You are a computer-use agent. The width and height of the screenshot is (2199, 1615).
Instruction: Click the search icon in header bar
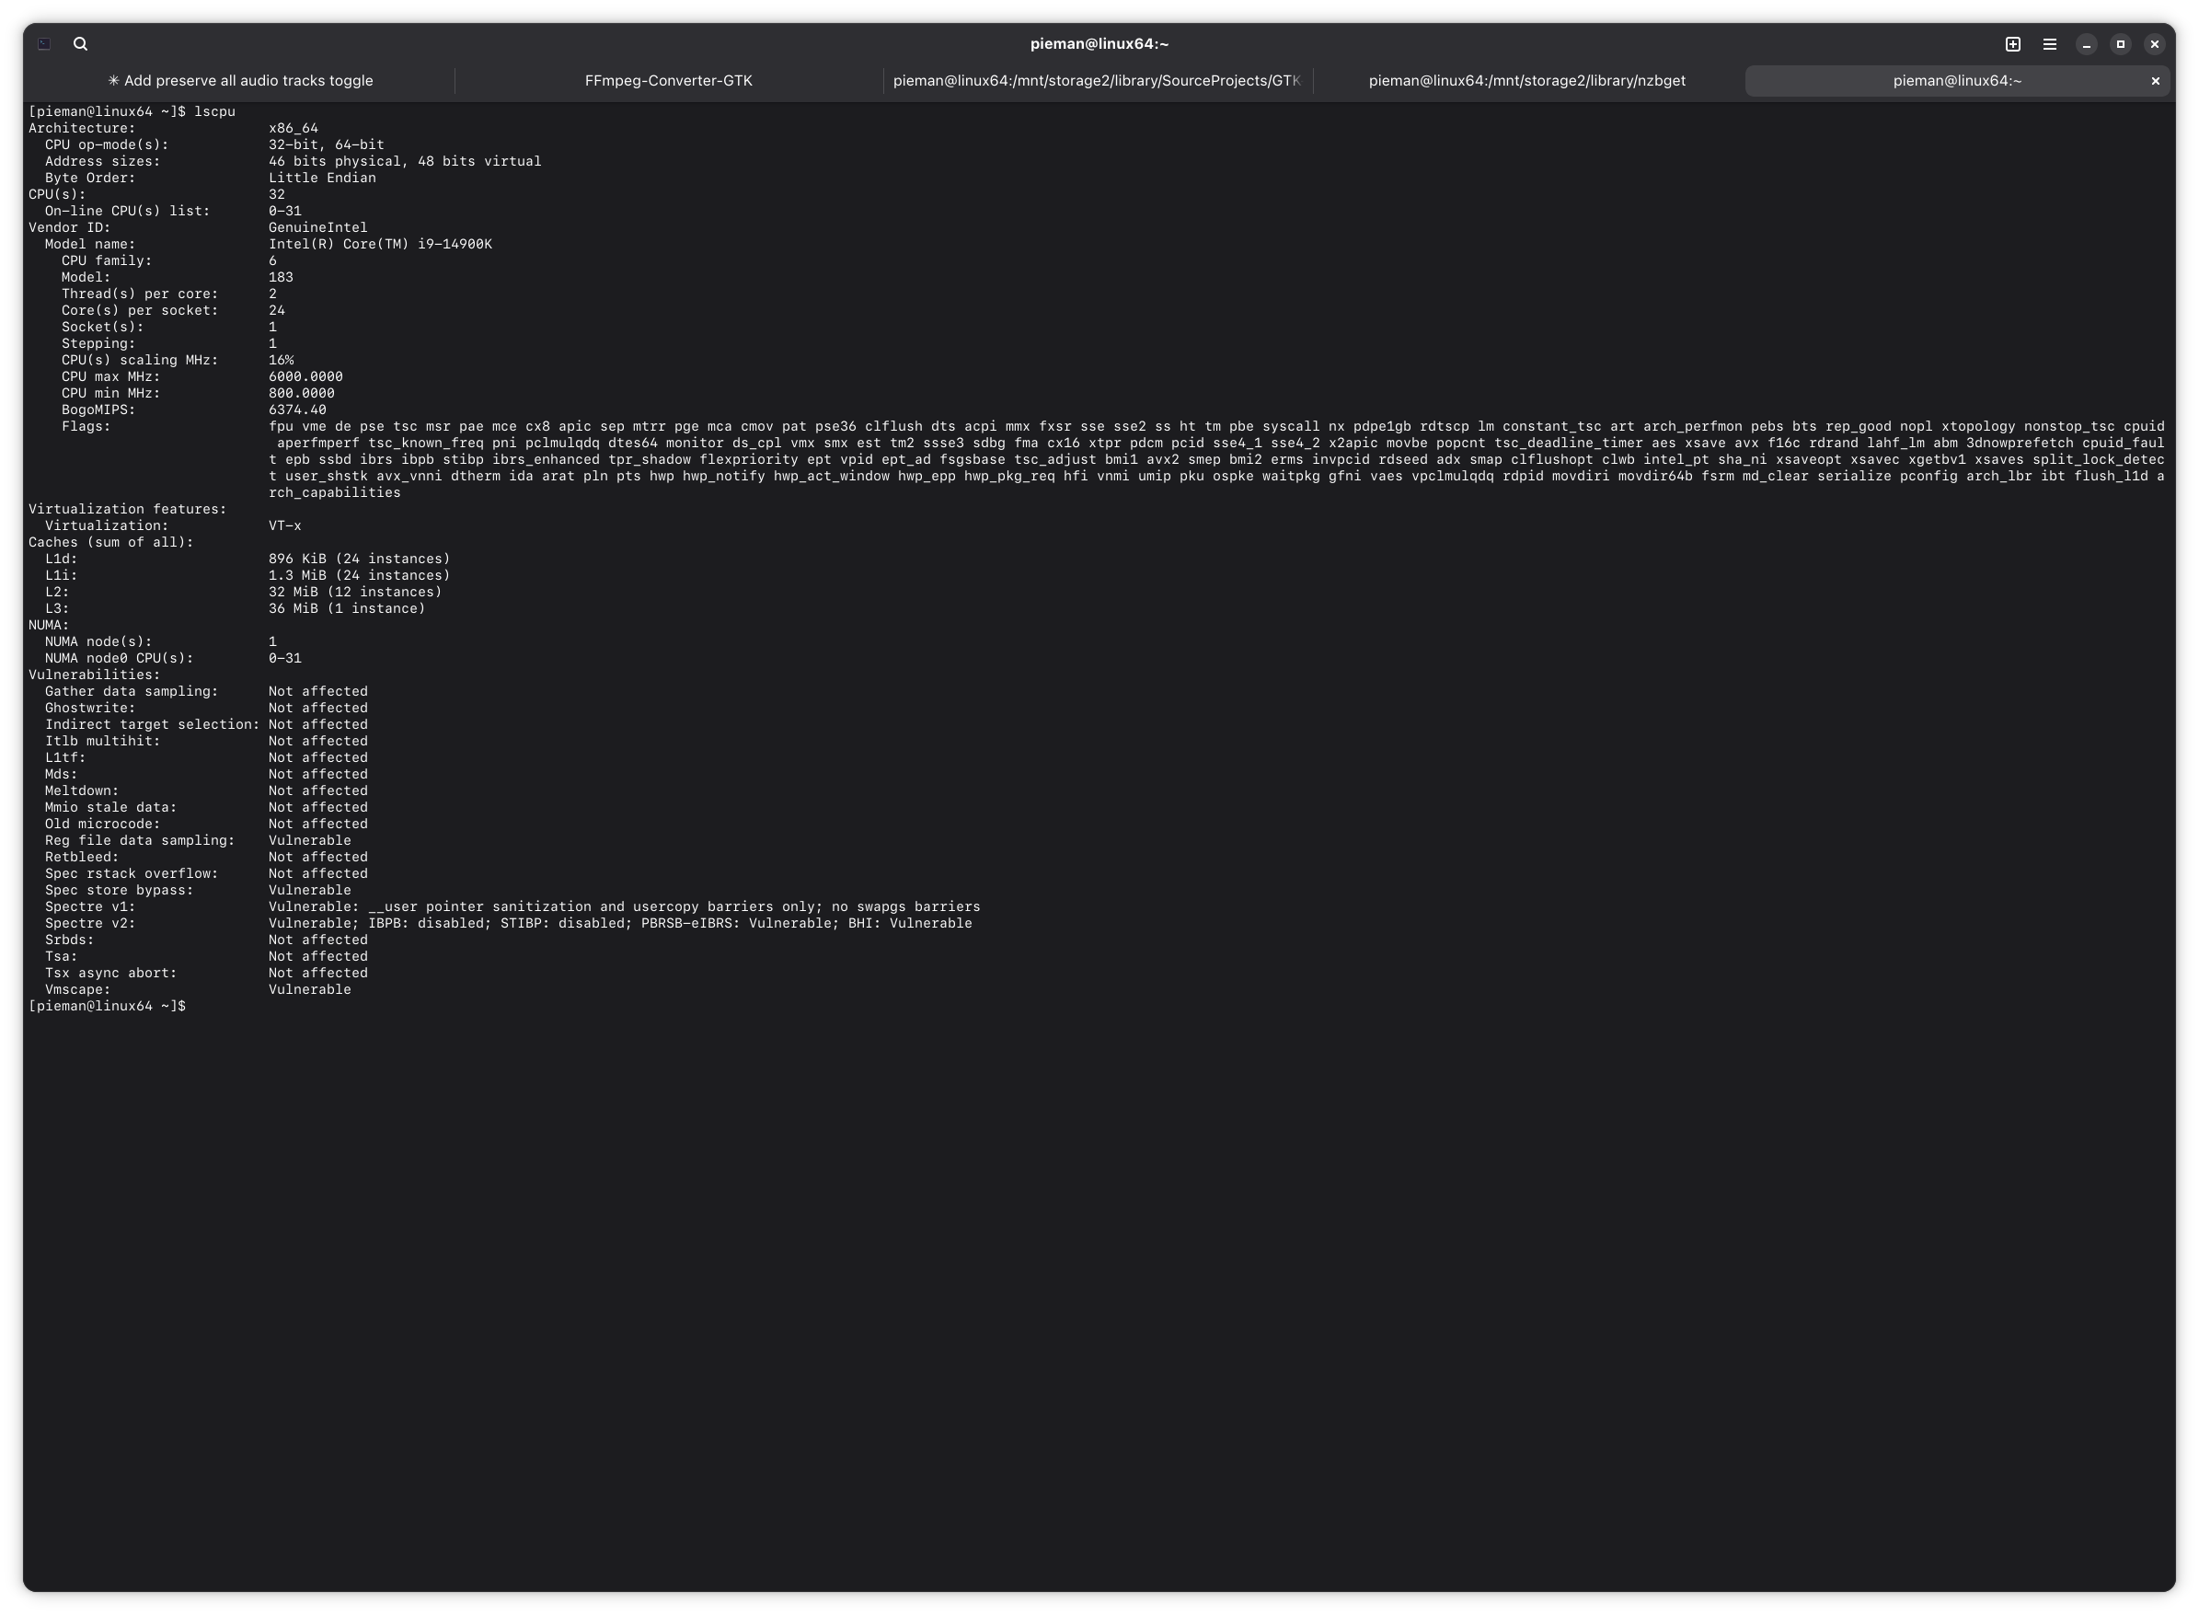[x=80, y=44]
